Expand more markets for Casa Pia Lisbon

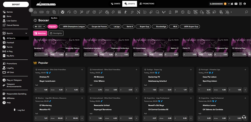coord(245,90)
